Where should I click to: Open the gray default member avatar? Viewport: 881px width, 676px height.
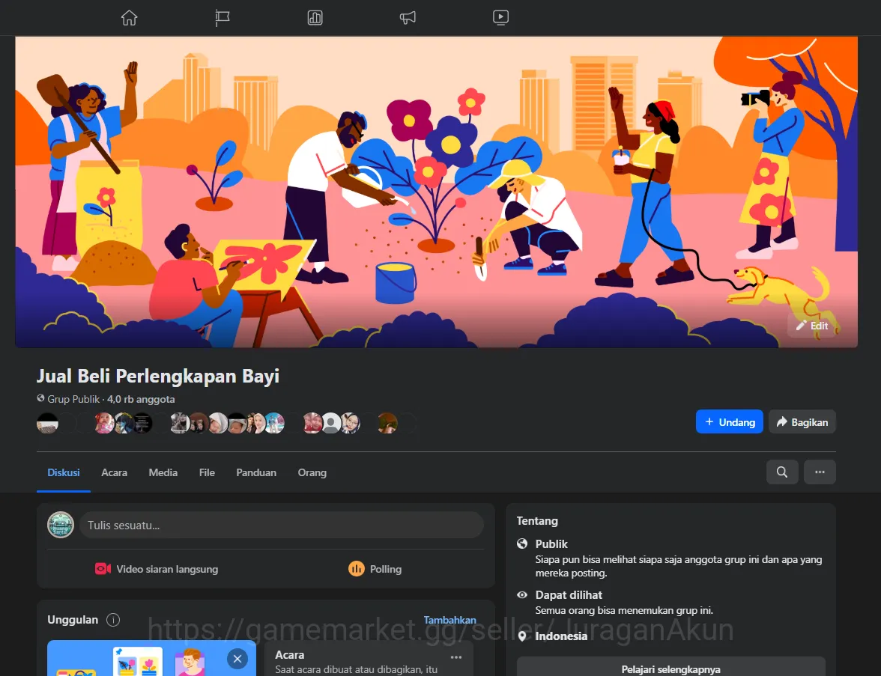coord(331,423)
